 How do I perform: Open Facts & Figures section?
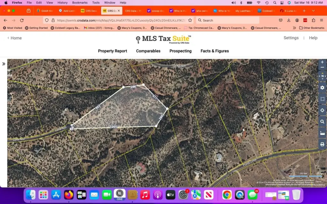[215, 51]
